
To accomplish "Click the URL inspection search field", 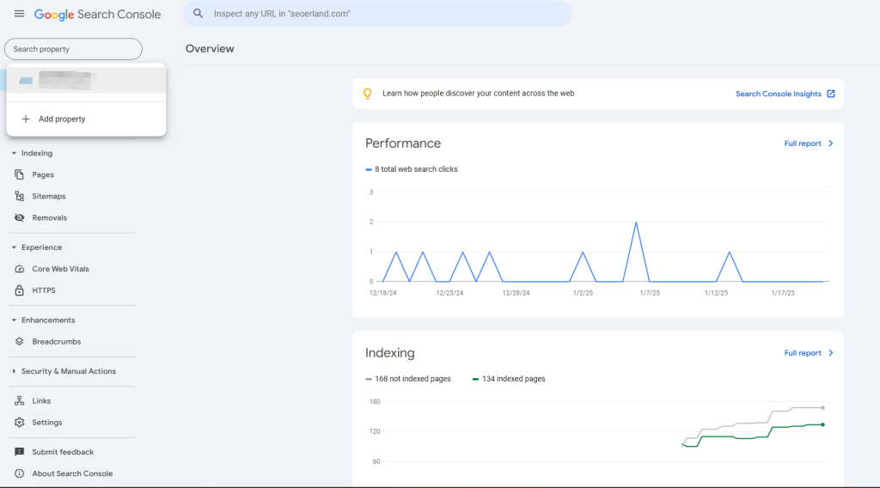I will [378, 14].
